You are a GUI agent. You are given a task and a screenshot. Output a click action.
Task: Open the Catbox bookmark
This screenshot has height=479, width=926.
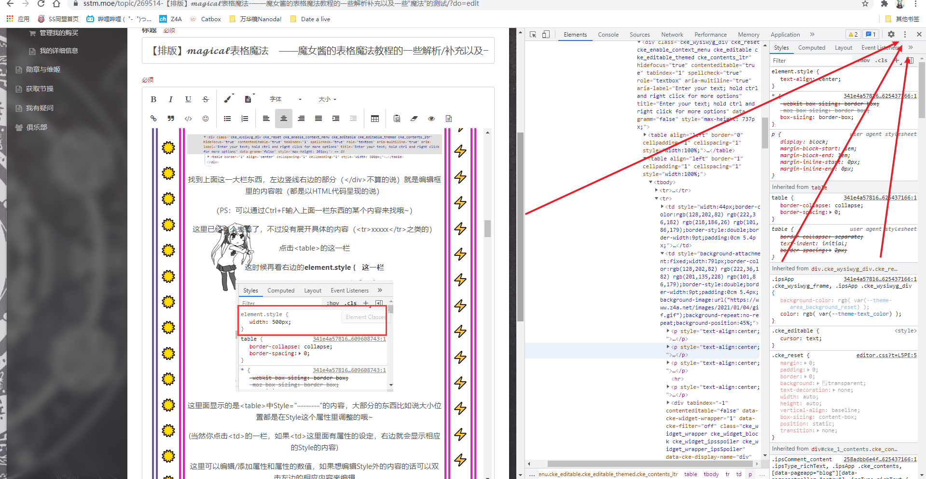pyautogui.click(x=206, y=19)
